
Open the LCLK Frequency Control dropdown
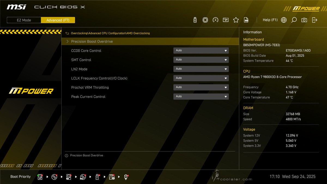(201, 78)
